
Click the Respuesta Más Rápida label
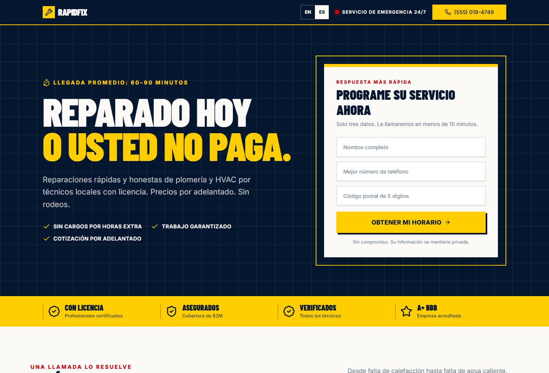tap(374, 82)
